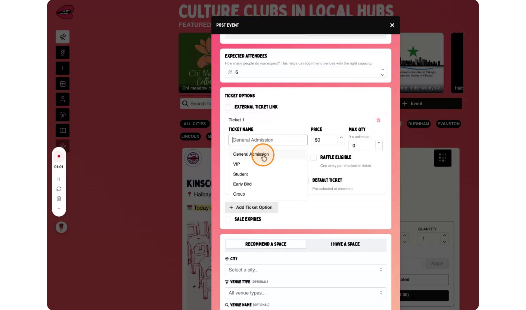Choose Early Bird from the ticket name list
526x310 pixels.
pyautogui.click(x=268, y=184)
